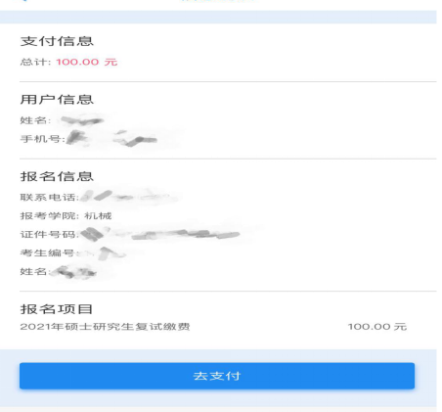Select the 报名信息 section heading
The width and height of the screenshot is (442, 412).
pos(57,176)
